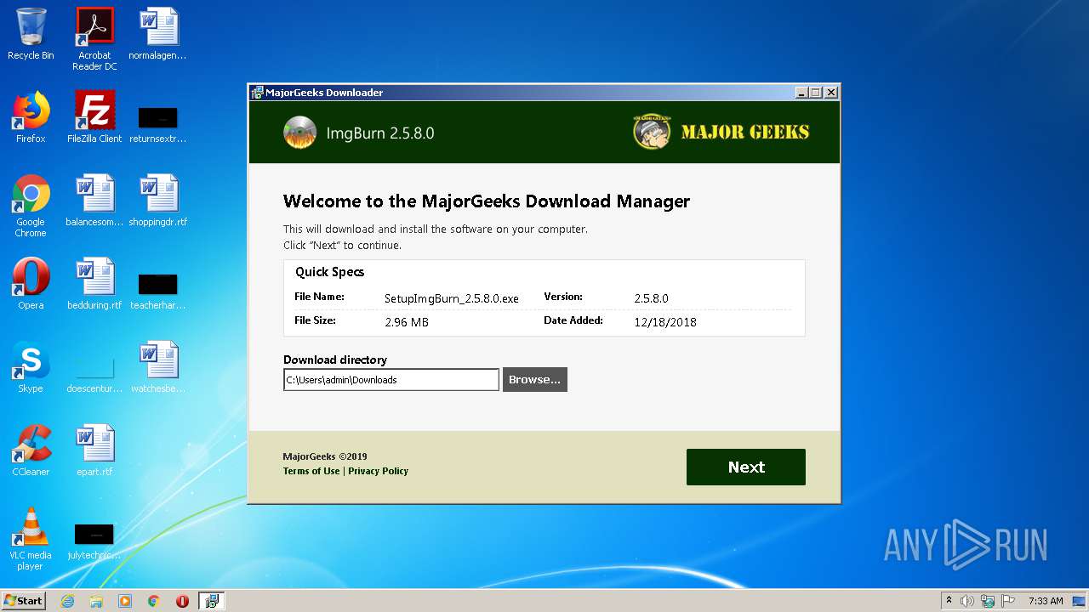
Task: Open the watchesbe document icon
Action: pyautogui.click(x=157, y=367)
